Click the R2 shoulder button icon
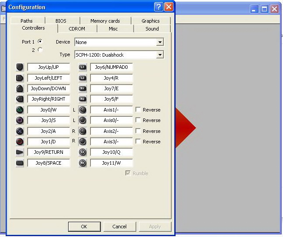This screenshot has height=237, width=283. (83, 99)
